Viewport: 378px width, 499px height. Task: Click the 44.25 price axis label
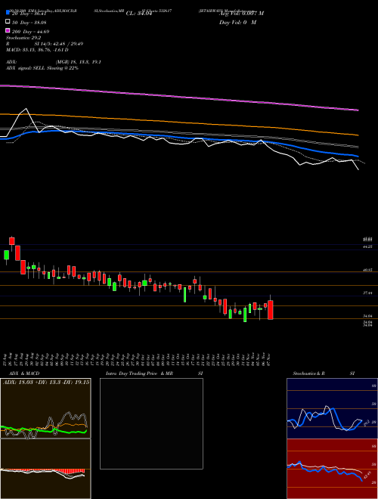(x=368, y=246)
